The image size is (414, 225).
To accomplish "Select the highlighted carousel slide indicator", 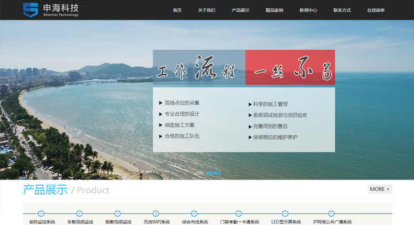I will click(x=213, y=173).
